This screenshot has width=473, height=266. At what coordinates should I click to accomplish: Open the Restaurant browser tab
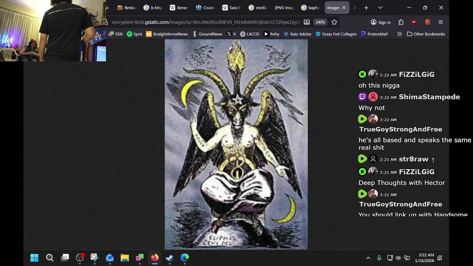click(x=126, y=7)
